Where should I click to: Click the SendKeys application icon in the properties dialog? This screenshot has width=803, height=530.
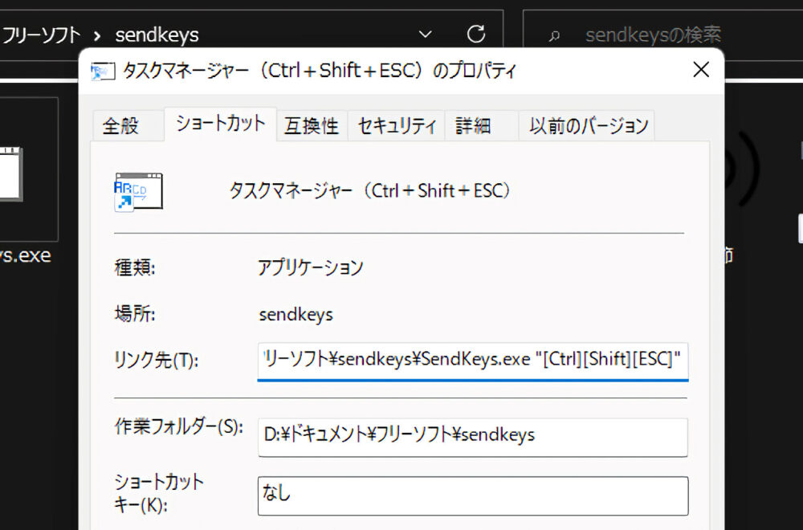137,190
